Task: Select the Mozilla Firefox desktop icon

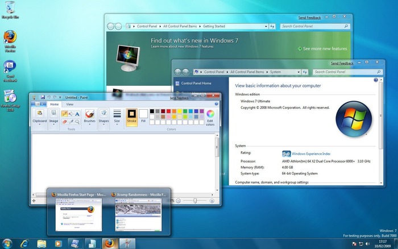Action: click(10, 42)
